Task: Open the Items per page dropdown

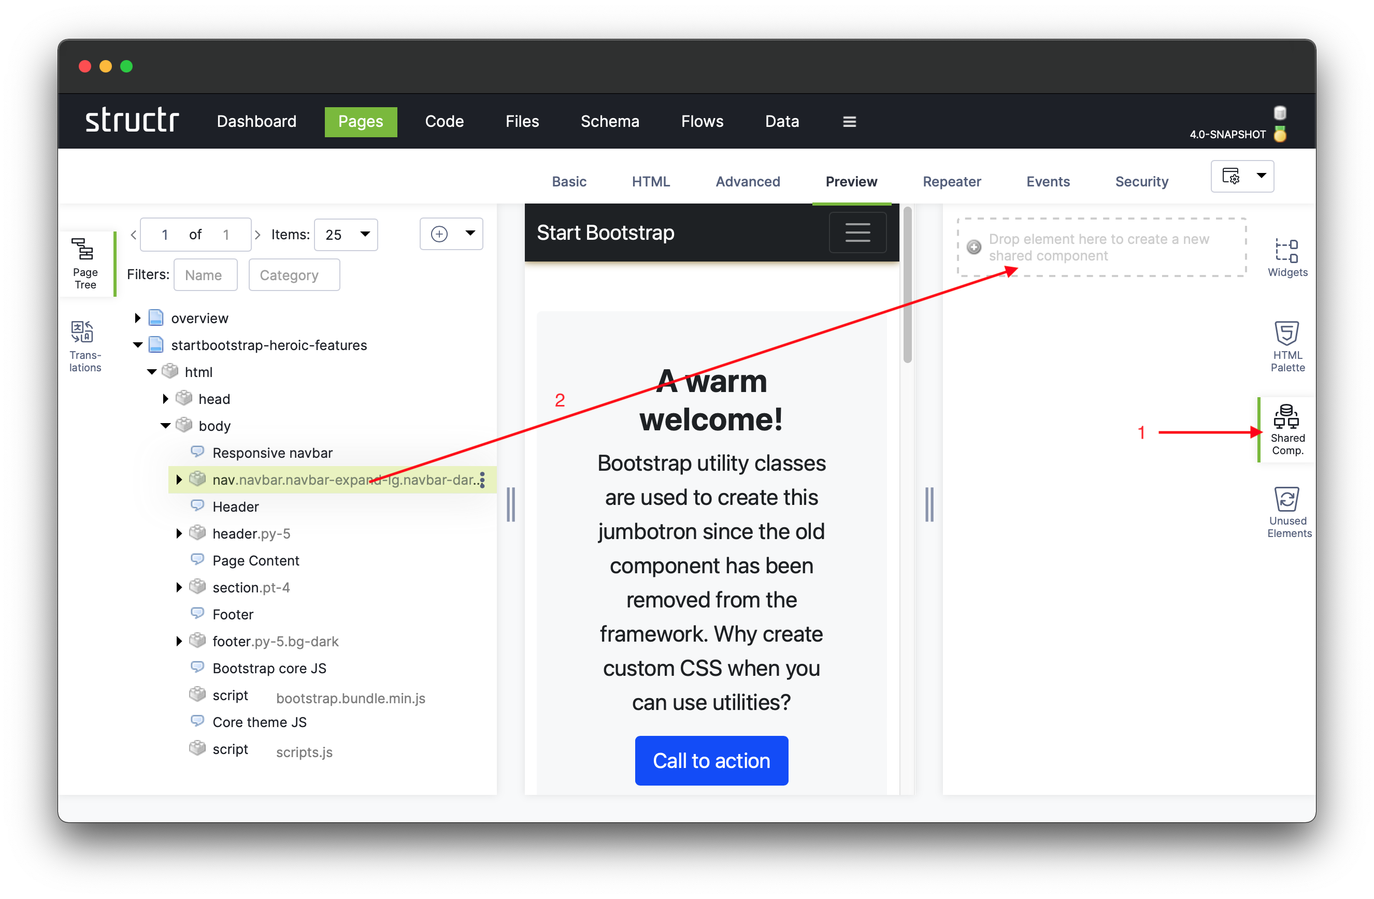Action: (345, 234)
